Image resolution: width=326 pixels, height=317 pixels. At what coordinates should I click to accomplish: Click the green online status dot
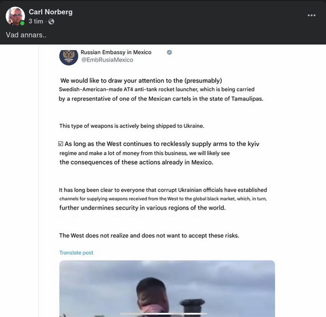click(22, 23)
